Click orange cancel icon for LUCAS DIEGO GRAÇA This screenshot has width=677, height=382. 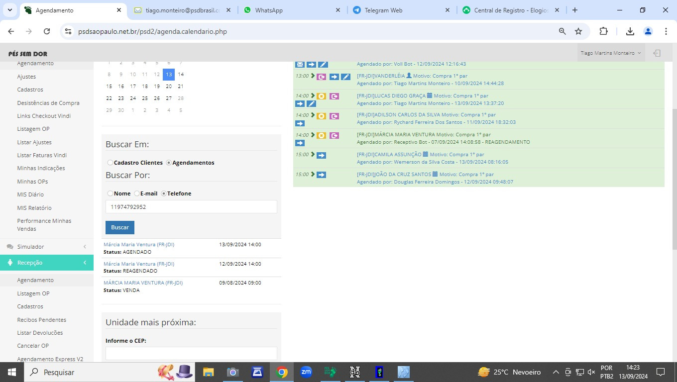(x=321, y=96)
